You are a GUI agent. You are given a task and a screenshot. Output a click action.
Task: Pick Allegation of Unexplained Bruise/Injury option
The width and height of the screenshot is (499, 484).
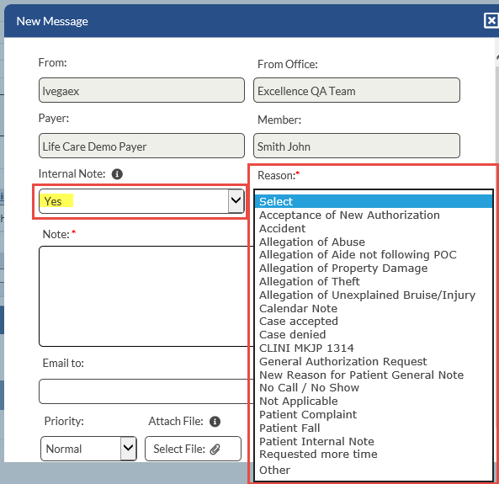374,295
